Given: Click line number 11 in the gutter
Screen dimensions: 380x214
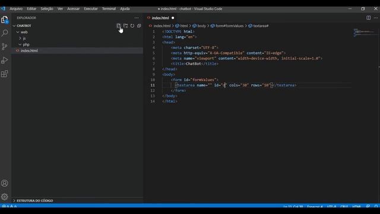Looking at the screenshot, I should pos(153,85).
